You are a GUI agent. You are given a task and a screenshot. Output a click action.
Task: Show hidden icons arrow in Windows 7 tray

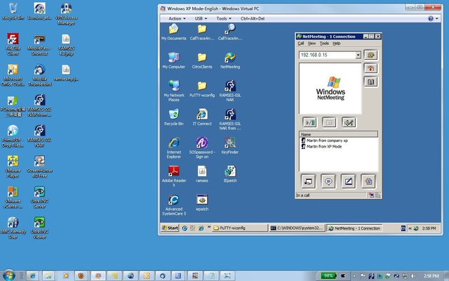pos(354,276)
